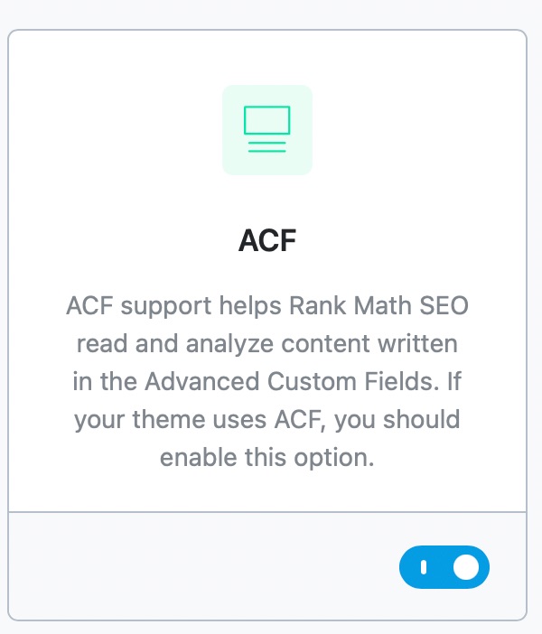This screenshot has width=542, height=634.
Task: Click the bold ACF module title
Action: click(x=267, y=240)
